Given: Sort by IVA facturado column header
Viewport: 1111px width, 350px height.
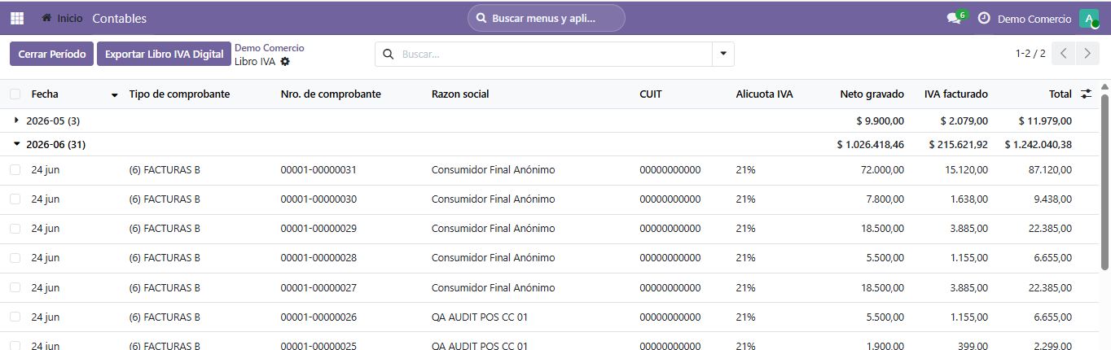Looking at the screenshot, I should (955, 94).
